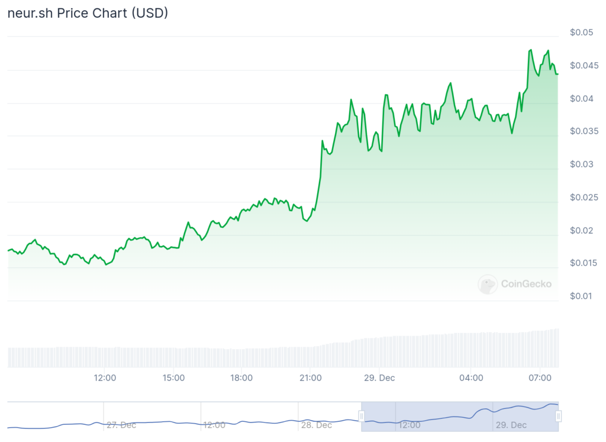
Task: Click the 07:00 x-axis time label
Action: pyautogui.click(x=540, y=378)
